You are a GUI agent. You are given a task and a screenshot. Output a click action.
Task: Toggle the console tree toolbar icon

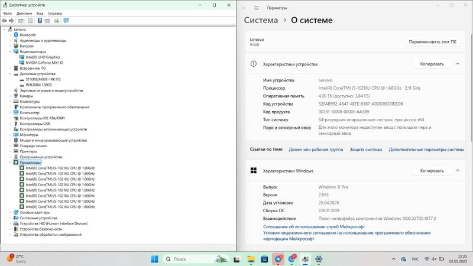[21, 21]
